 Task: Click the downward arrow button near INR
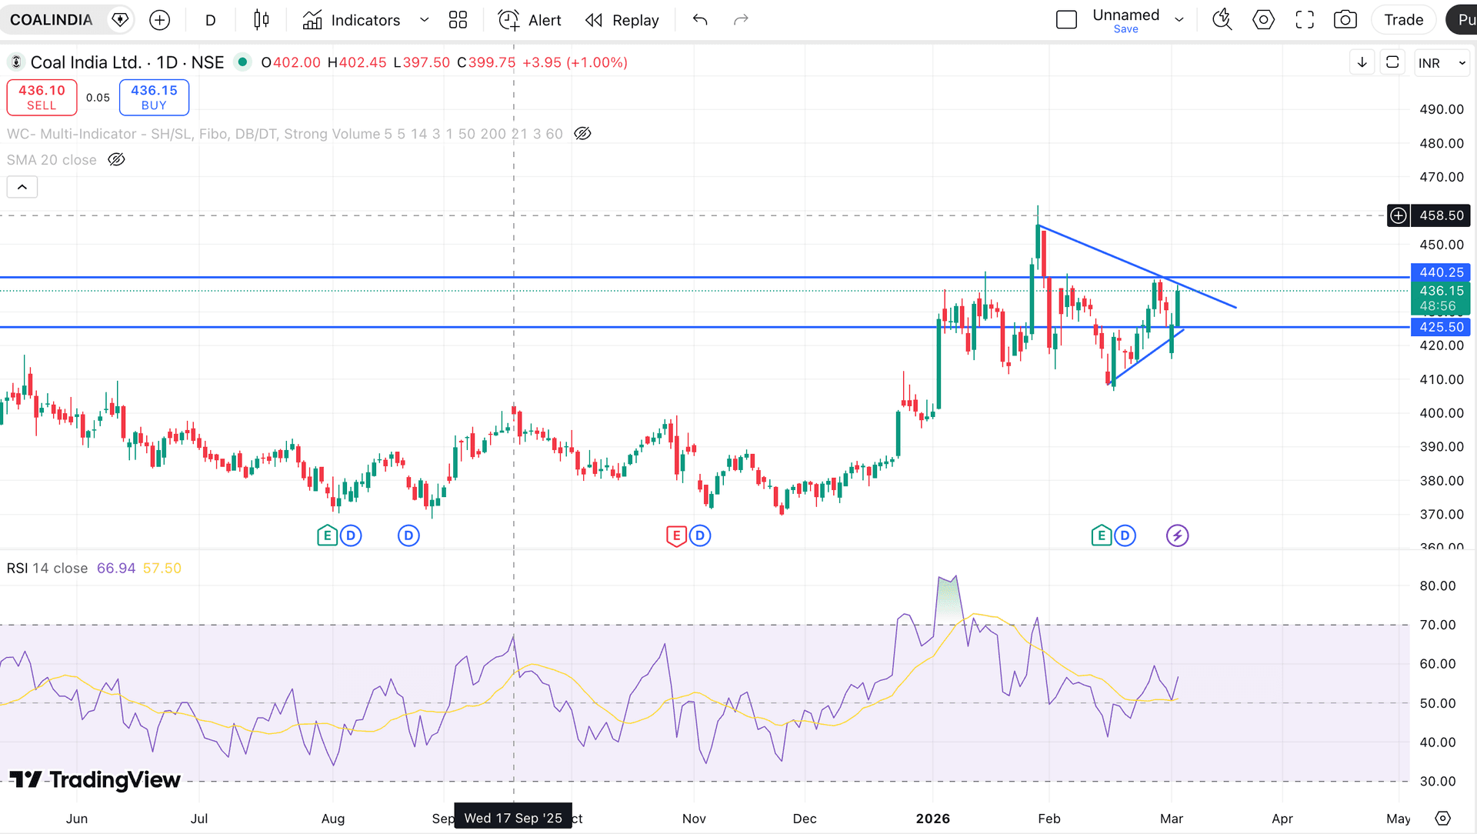(1362, 62)
